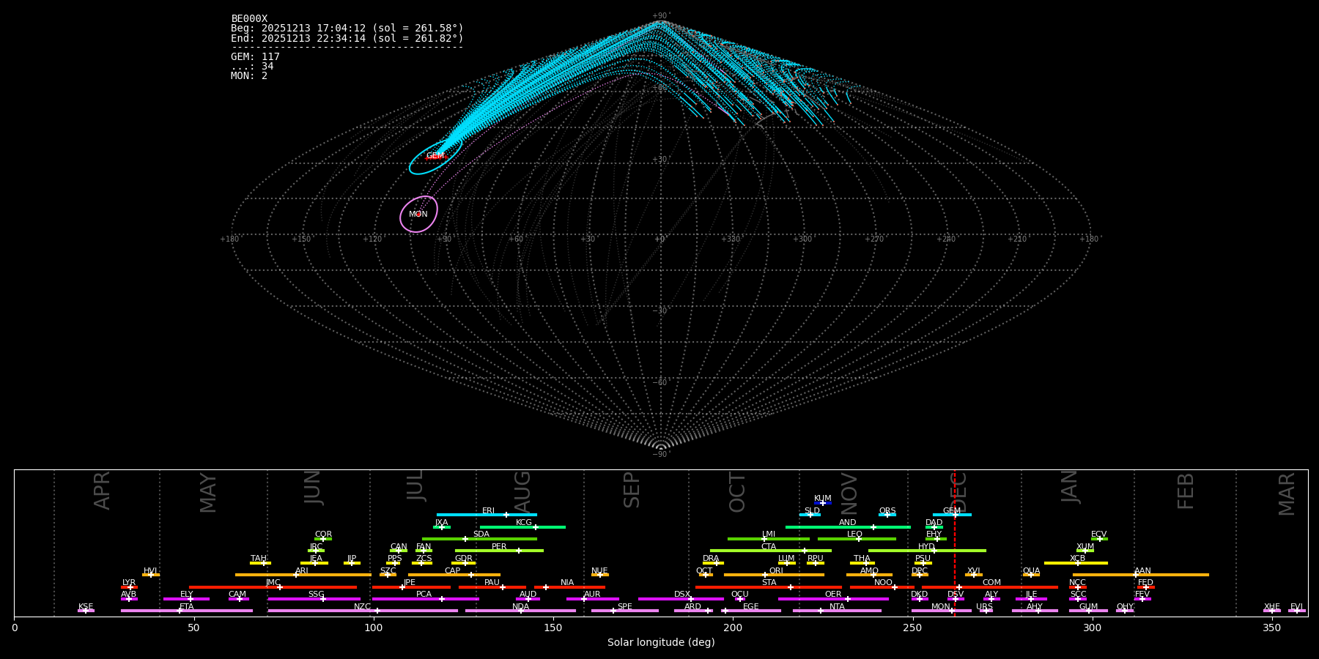Click the FEB month label
1319x659 pixels.
[1186, 491]
